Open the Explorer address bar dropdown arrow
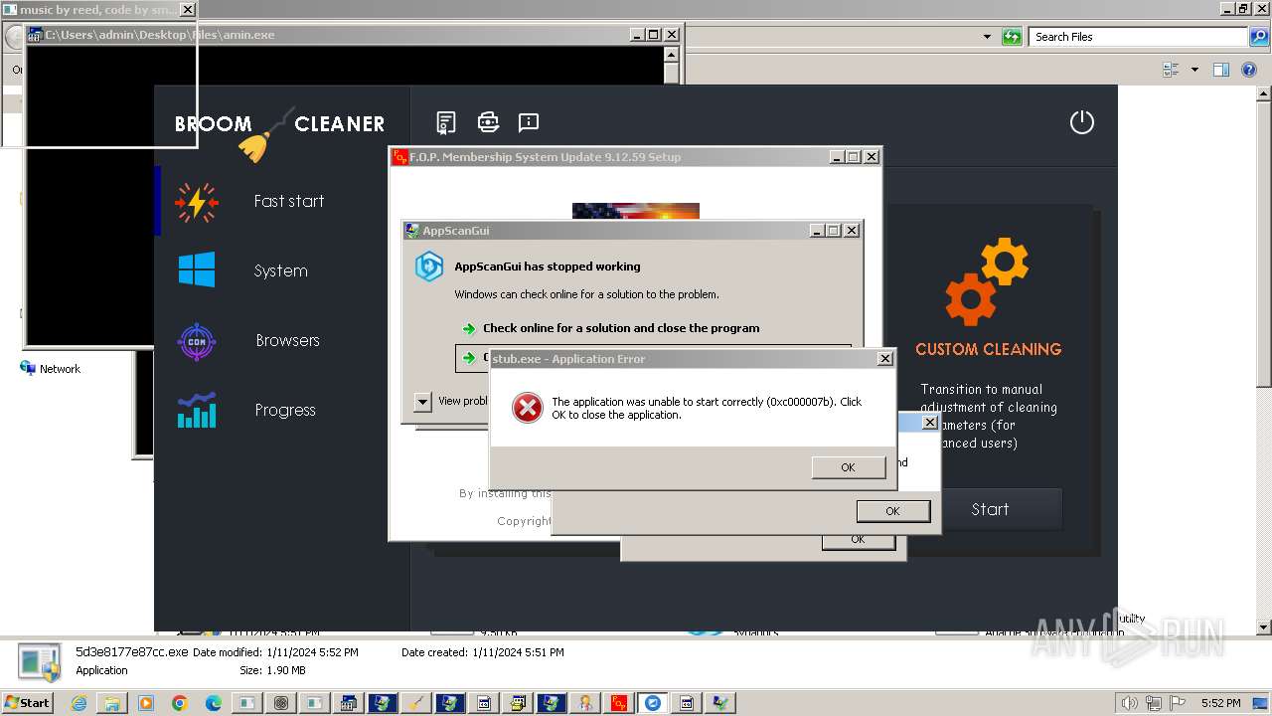Screen dimensions: 1272x716 (x=987, y=37)
